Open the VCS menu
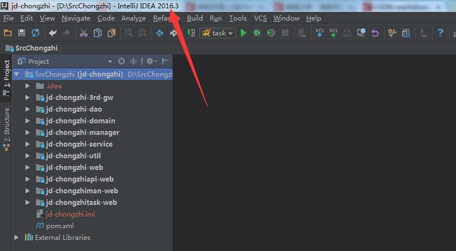The width and height of the screenshot is (456, 251). tap(260, 18)
